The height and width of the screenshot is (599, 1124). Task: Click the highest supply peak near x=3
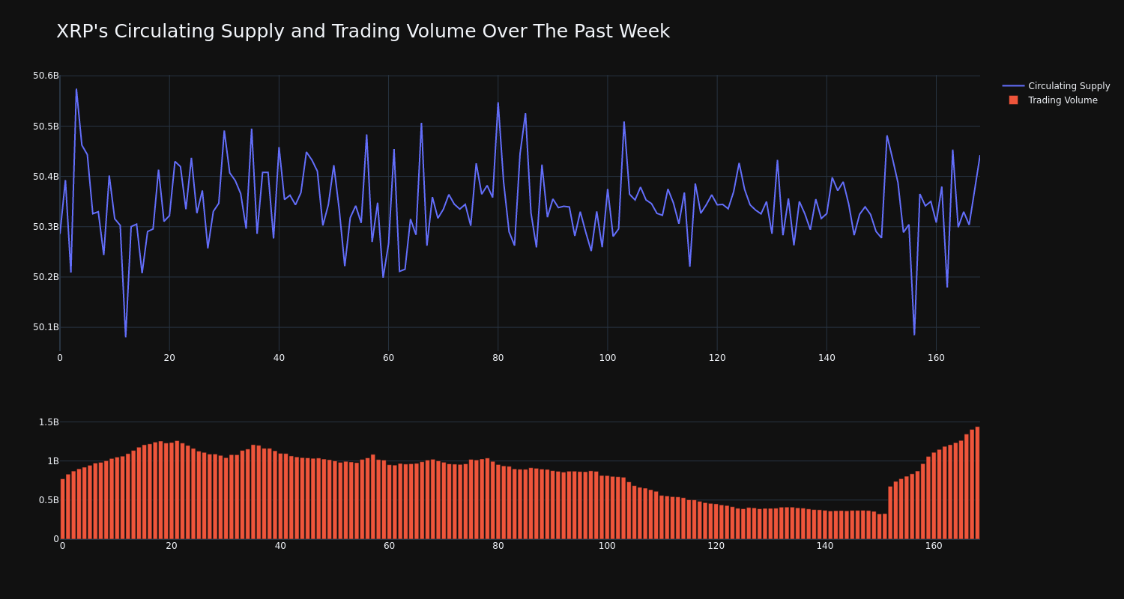[x=76, y=89]
